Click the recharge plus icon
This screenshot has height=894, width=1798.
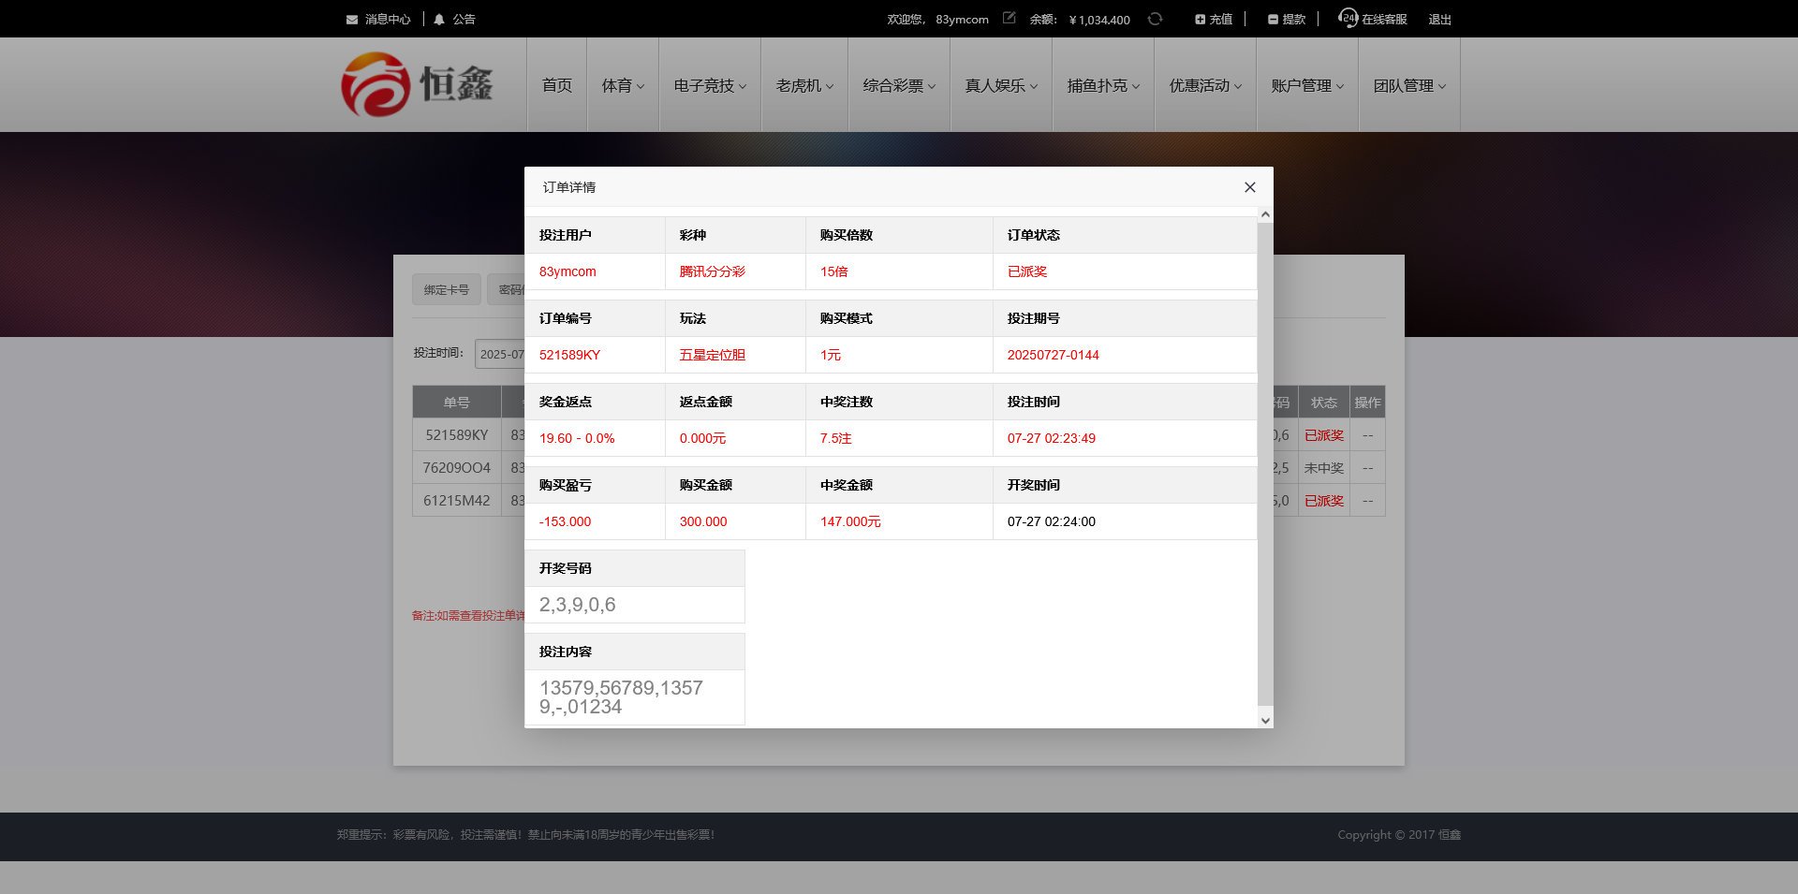(x=1200, y=20)
